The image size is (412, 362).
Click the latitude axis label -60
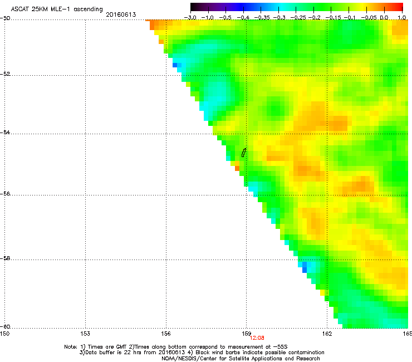coord(5,326)
